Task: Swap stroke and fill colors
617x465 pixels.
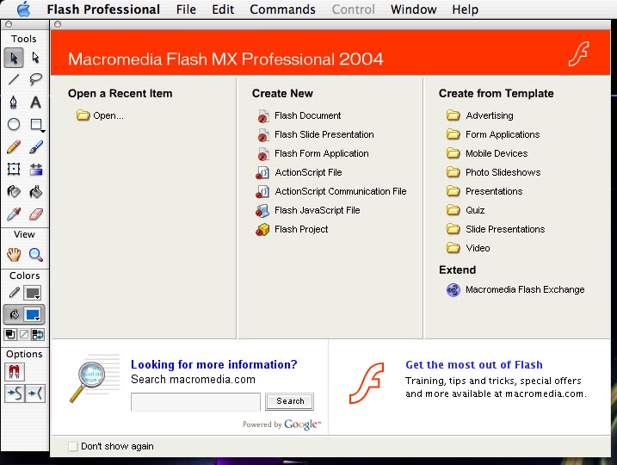Action: (38, 335)
